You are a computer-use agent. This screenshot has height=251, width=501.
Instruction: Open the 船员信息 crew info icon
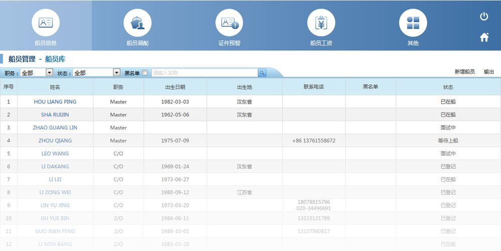click(46, 23)
